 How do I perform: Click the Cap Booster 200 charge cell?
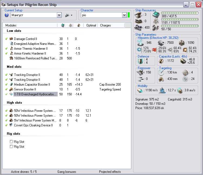[x=110, y=84]
